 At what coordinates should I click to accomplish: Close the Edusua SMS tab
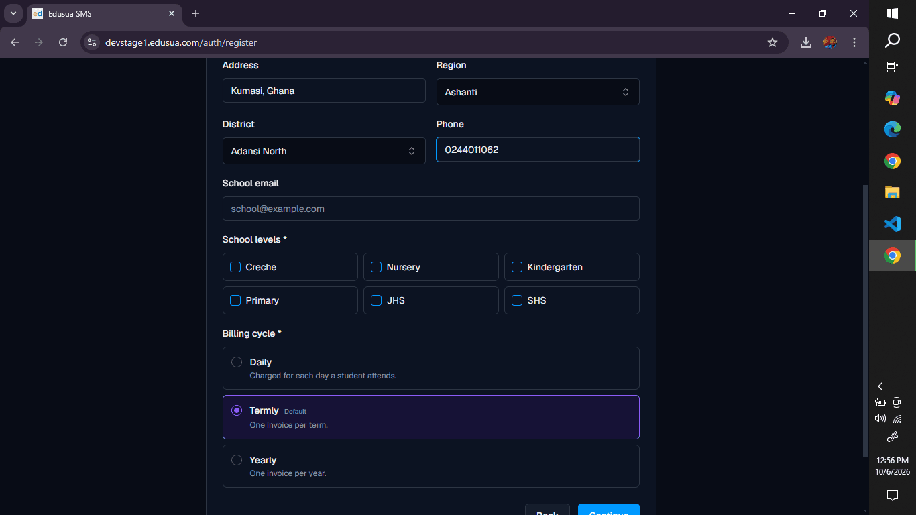172,13
